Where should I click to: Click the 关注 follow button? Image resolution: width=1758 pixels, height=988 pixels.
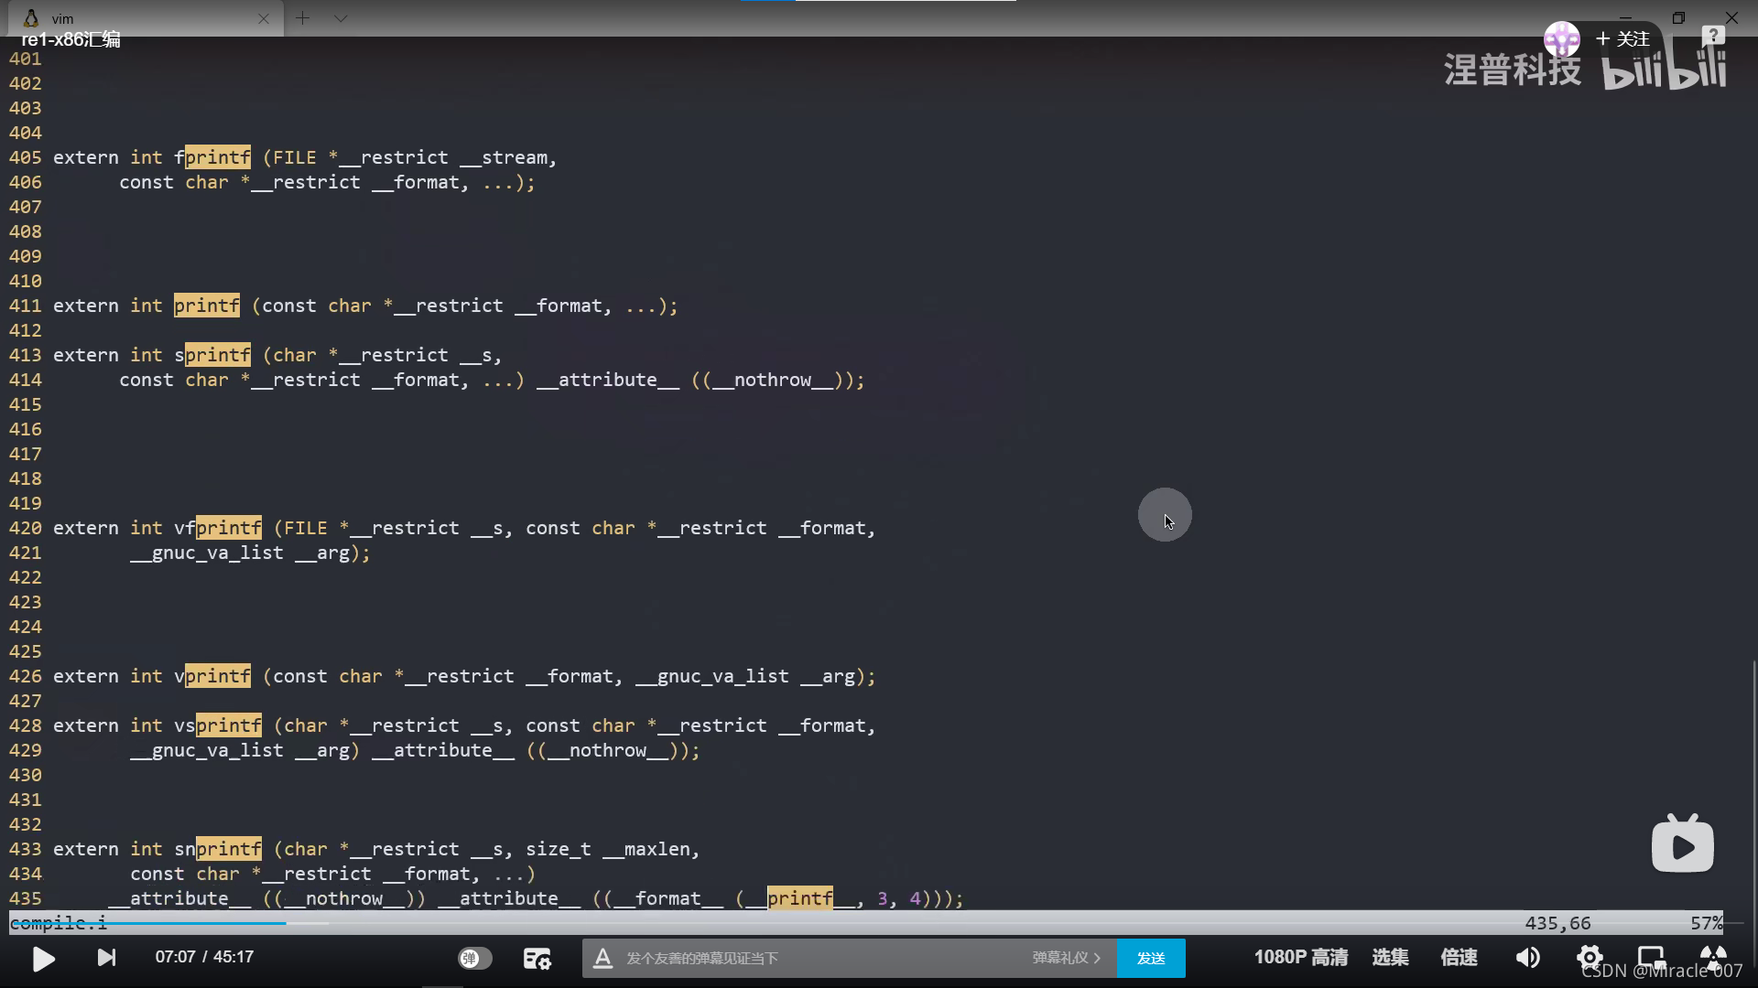pos(1622,38)
